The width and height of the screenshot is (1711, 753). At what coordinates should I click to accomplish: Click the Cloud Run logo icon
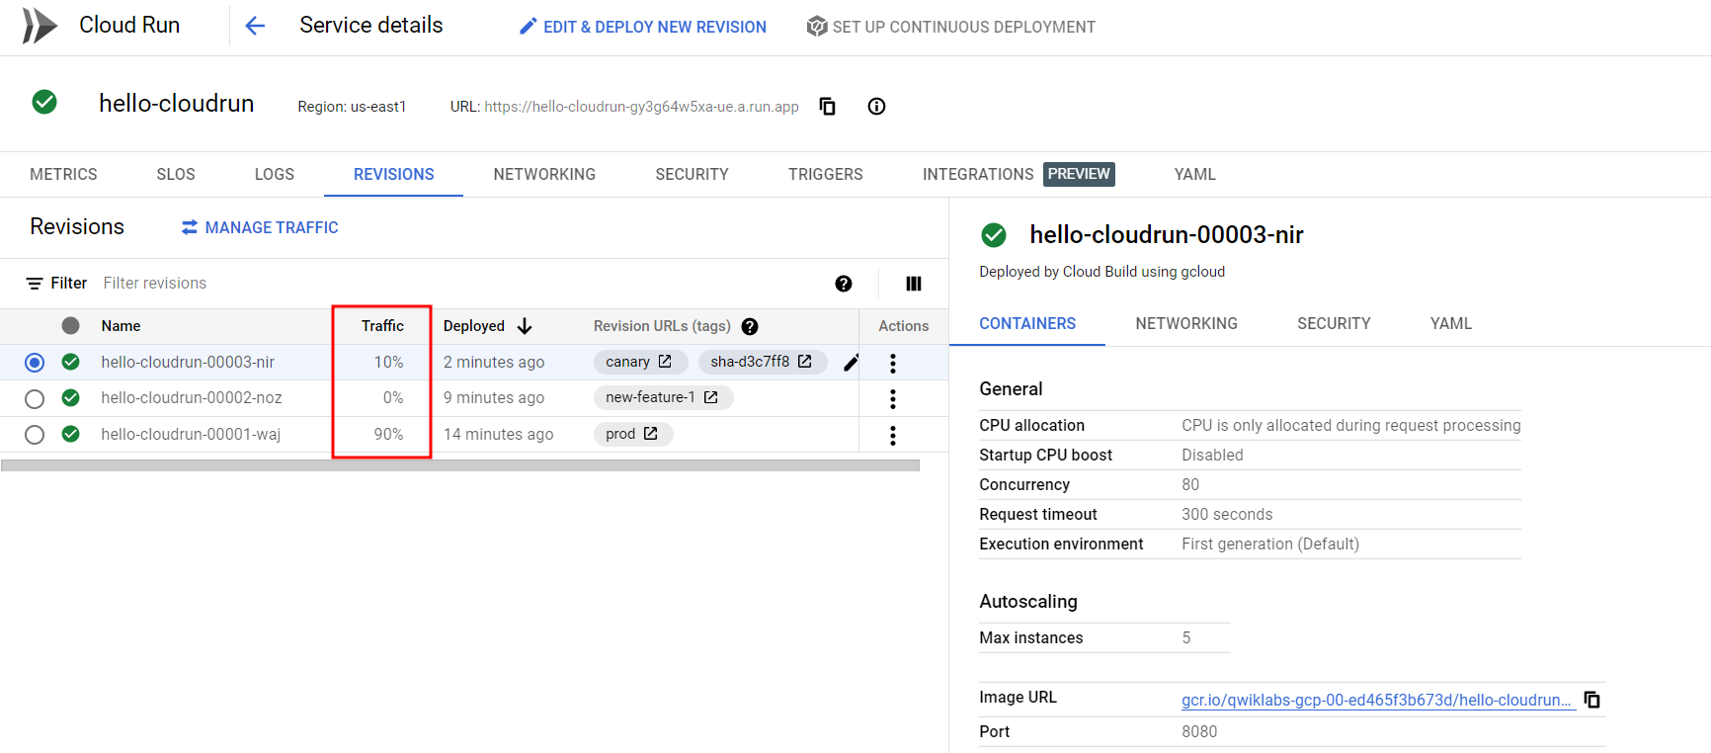[x=40, y=26]
